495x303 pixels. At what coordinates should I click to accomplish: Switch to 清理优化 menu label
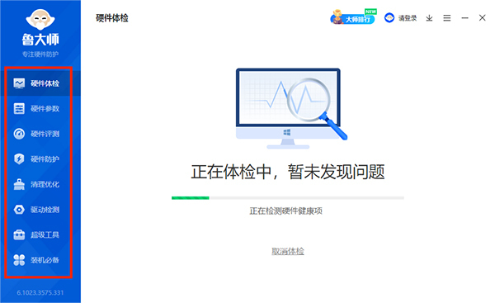tap(45, 184)
